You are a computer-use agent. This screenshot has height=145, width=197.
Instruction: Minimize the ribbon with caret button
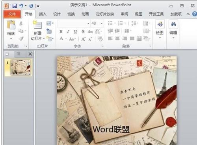(188, 14)
